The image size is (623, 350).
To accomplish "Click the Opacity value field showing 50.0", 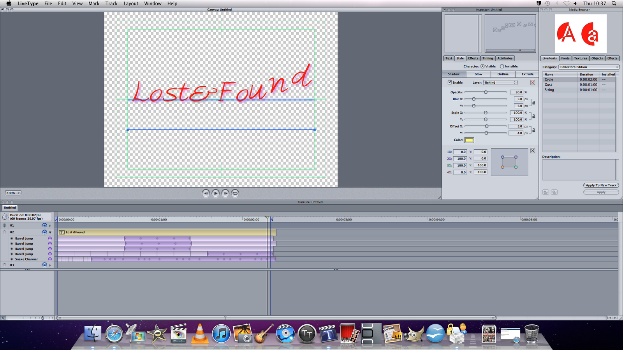I will tap(517, 92).
